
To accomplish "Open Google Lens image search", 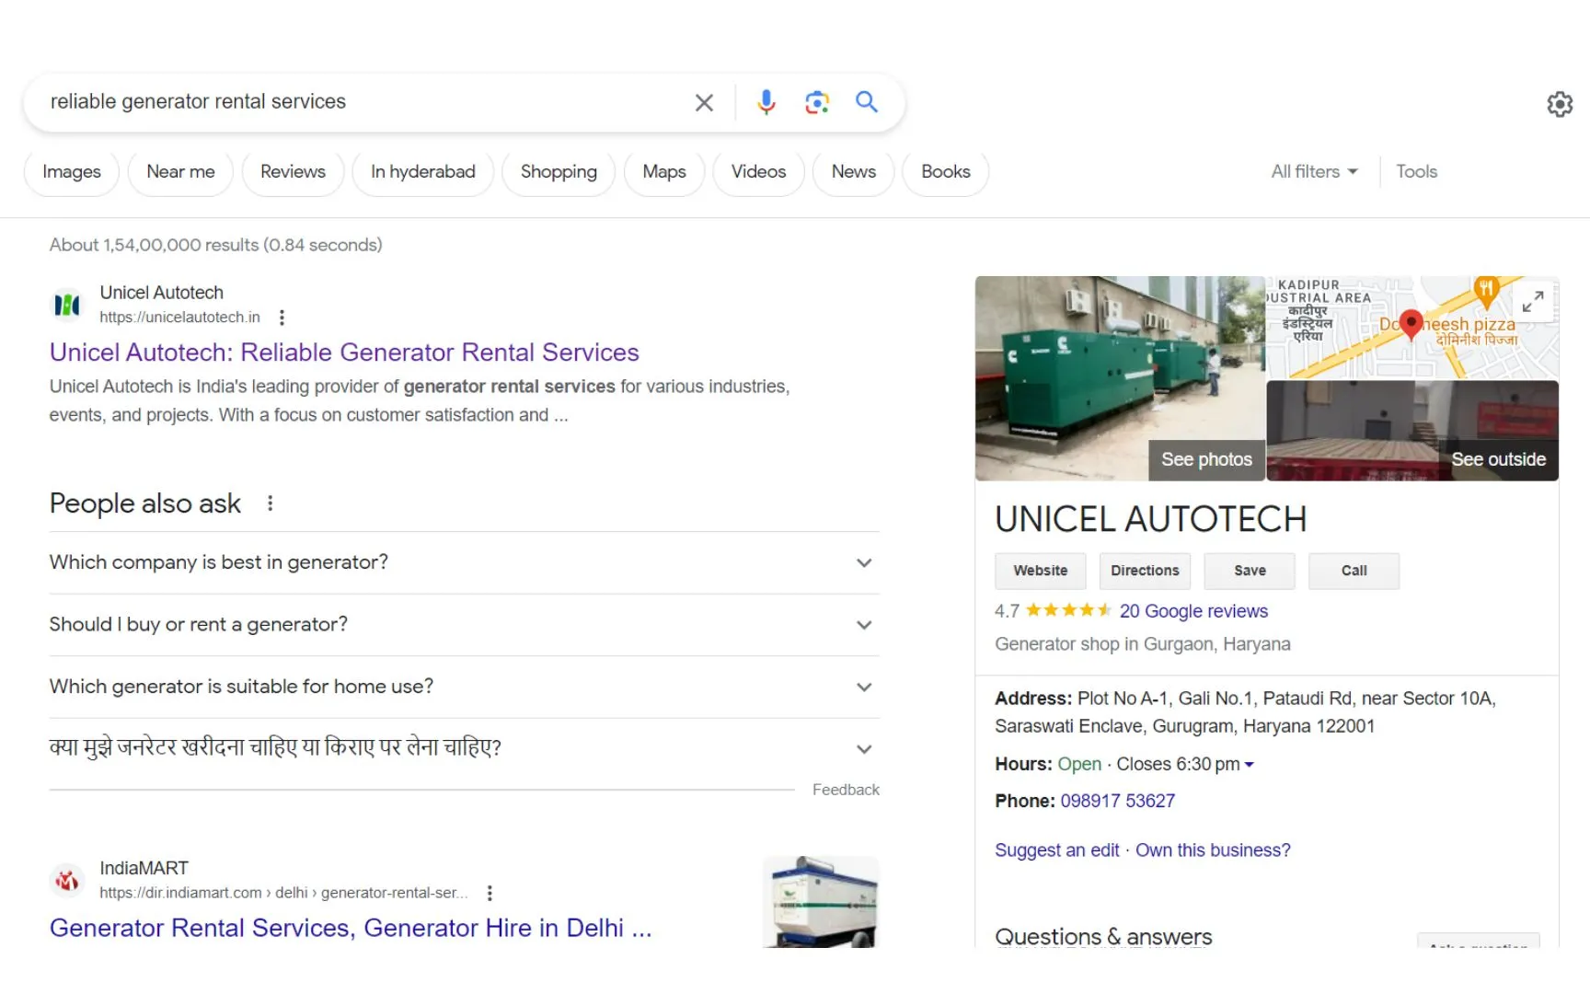I will click(816, 102).
